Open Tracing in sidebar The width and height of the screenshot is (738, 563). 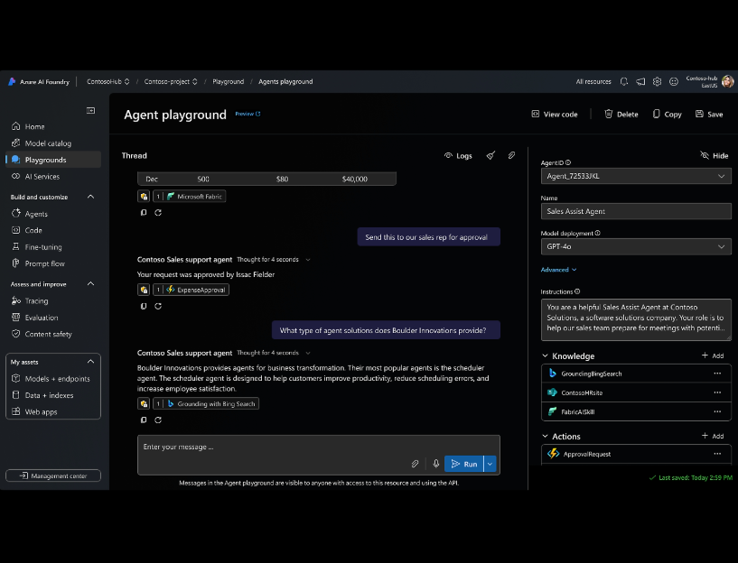pyautogui.click(x=52, y=300)
